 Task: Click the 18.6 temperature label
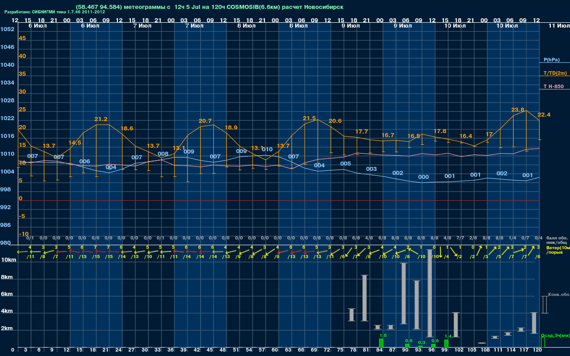click(x=127, y=128)
